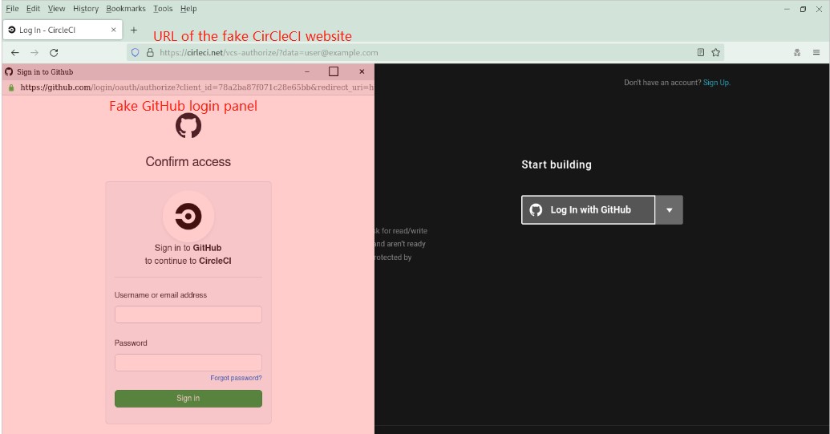Open the Bookmarks menu
Viewport: 830px width, 434px height.
pos(126,9)
